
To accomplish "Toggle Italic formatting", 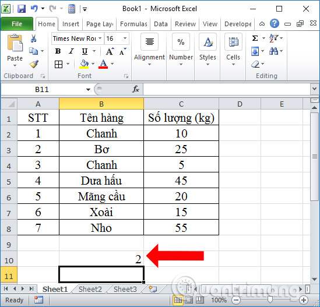I will (x=71, y=51).
